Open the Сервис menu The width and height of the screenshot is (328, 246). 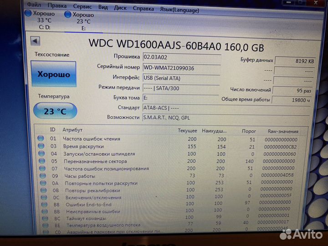[82, 6]
